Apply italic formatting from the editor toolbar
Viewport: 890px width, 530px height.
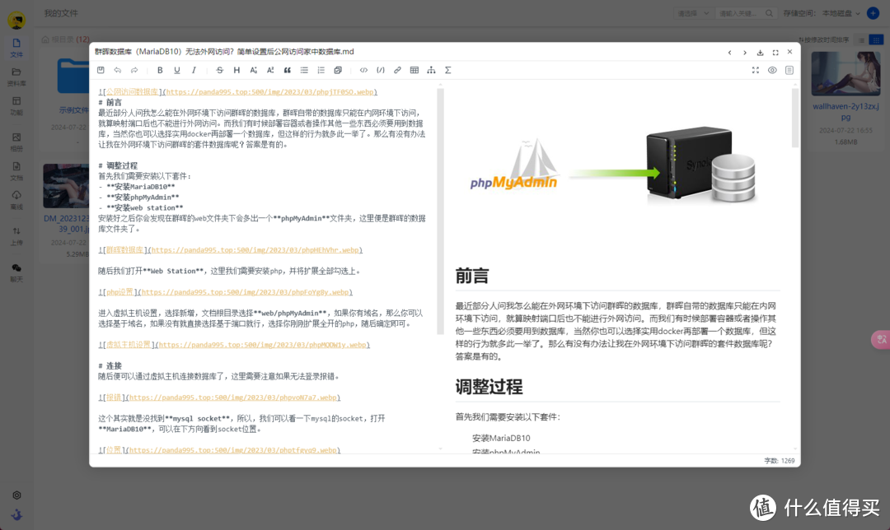[x=192, y=70]
